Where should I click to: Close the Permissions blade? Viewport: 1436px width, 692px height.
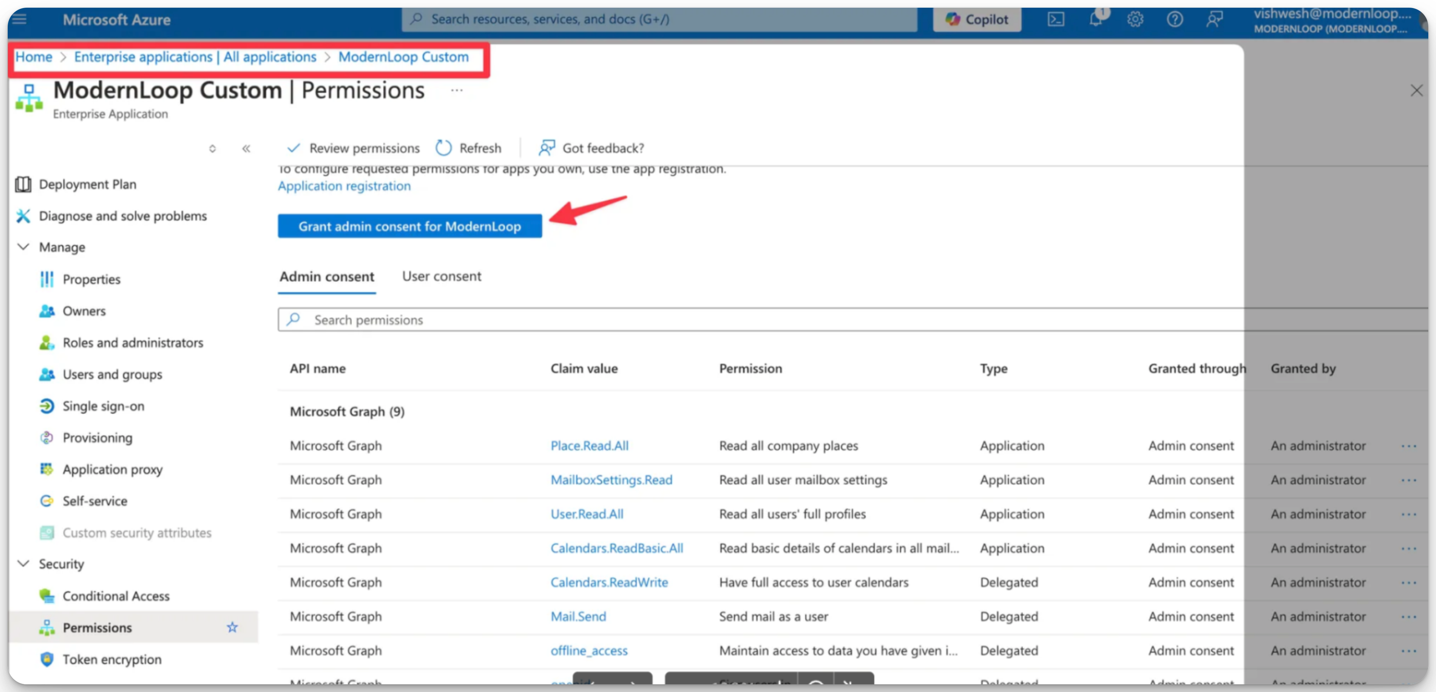click(x=1416, y=90)
